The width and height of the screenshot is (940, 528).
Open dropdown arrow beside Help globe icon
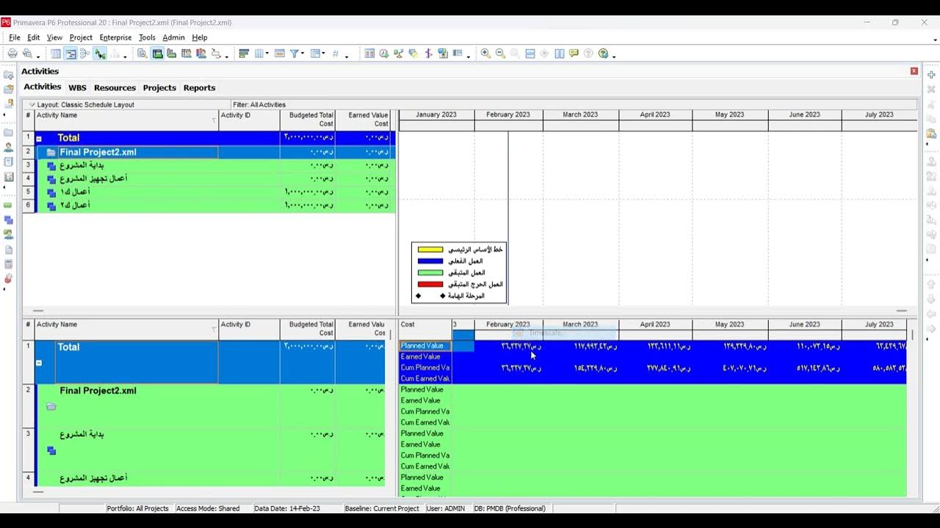coord(614,56)
